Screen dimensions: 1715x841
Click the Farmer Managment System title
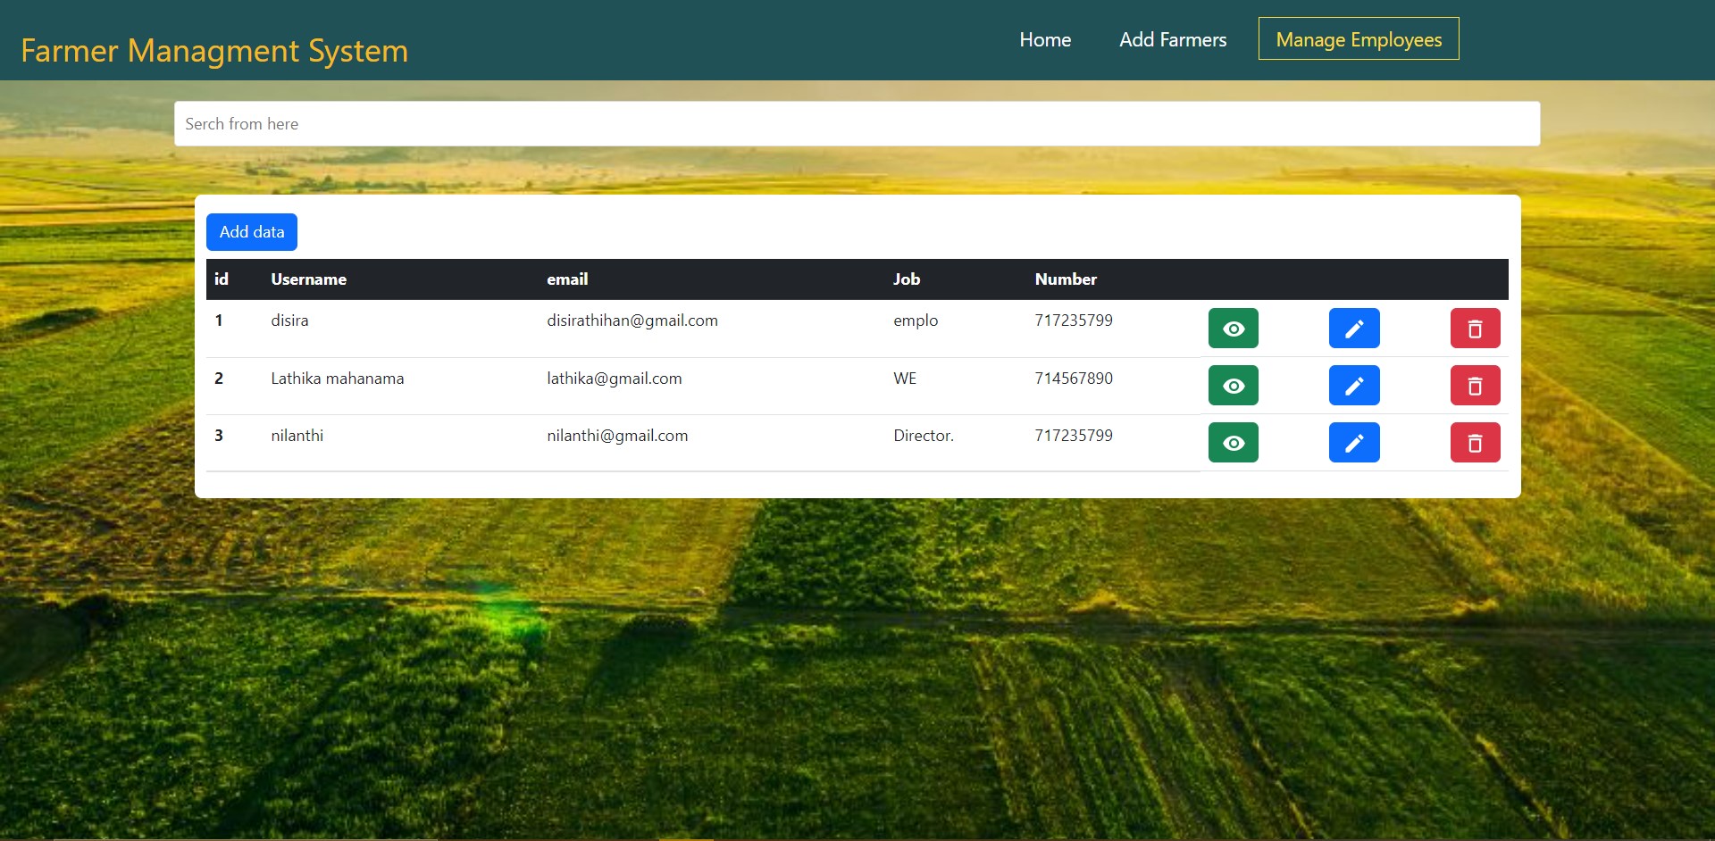click(214, 51)
